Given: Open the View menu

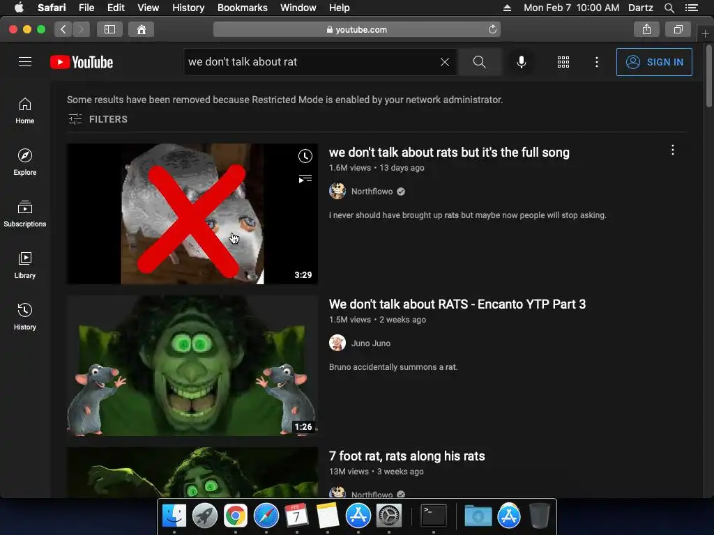Looking at the screenshot, I should pyautogui.click(x=149, y=8).
